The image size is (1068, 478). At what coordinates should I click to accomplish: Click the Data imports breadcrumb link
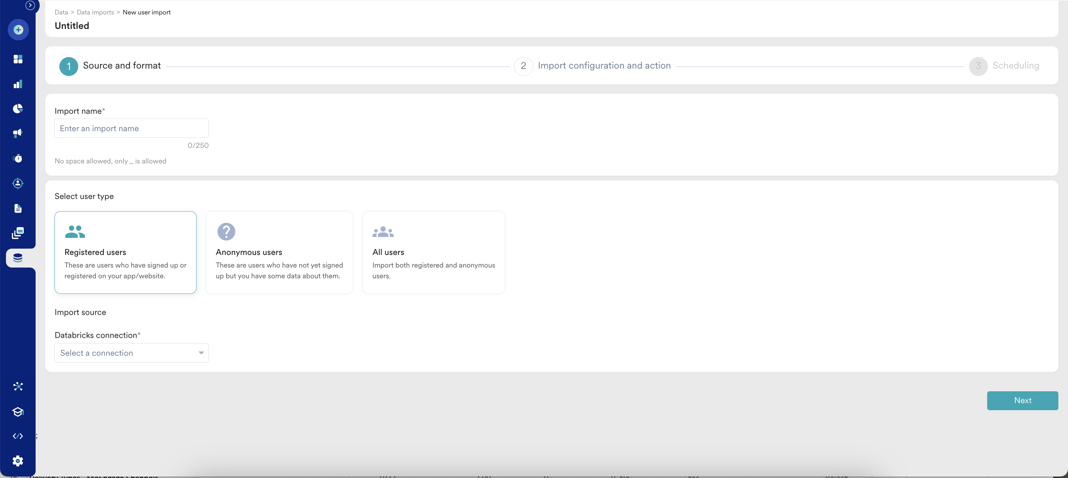click(x=95, y=13)
